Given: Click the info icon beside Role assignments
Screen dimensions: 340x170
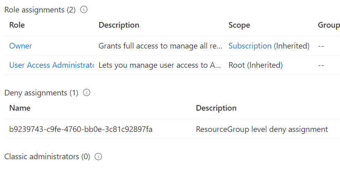Looking at the screenshot, I should tap(84, 10).
